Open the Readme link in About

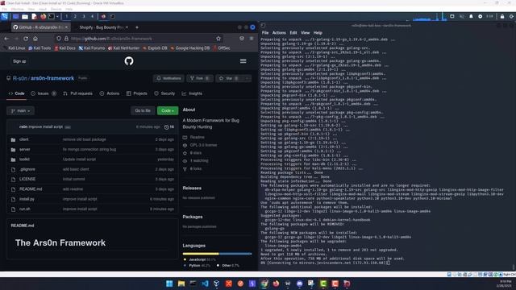click(x=197, y=137)
